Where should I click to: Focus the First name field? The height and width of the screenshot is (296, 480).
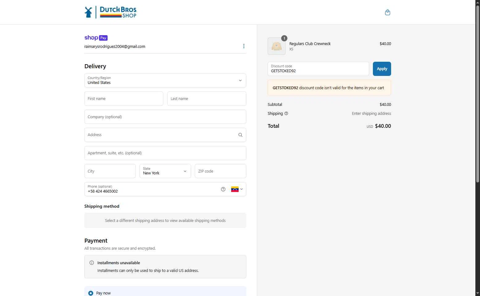click(x=124, y=99)
